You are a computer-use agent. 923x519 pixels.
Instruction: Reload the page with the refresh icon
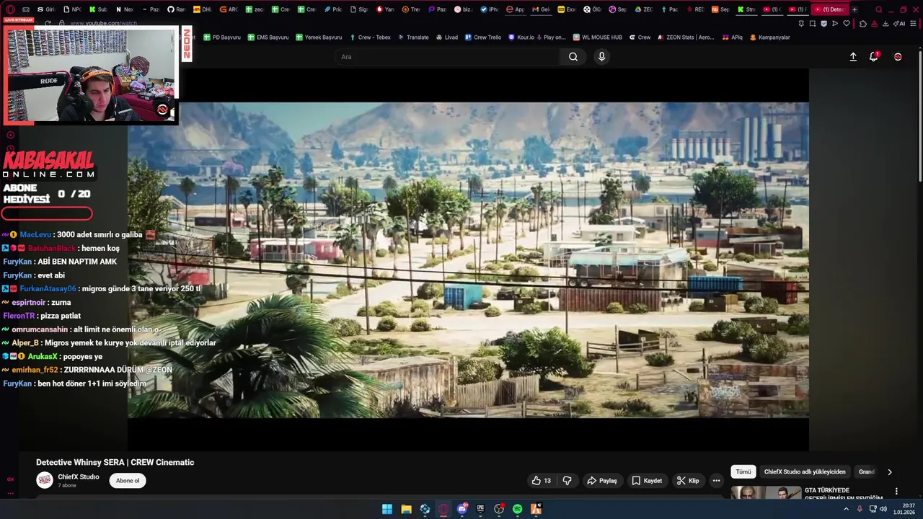(48, 23)
